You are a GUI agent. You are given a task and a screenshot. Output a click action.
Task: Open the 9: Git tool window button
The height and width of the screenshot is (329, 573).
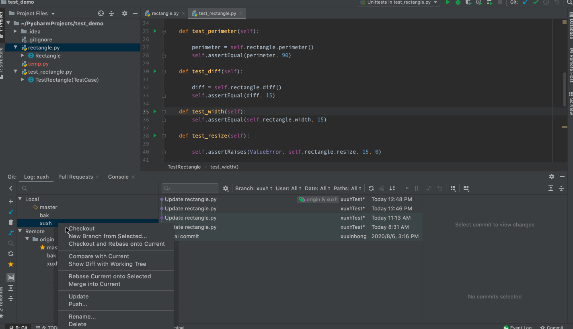coord(18,327)
